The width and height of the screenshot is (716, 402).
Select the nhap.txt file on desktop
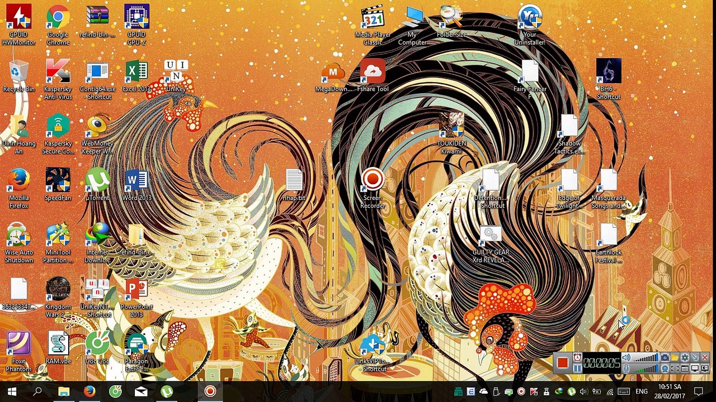(x=294, y=185)
